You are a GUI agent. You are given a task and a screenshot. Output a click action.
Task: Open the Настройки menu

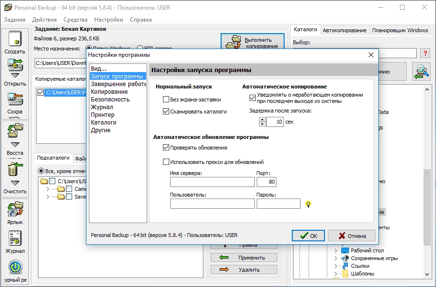pos(109,20)
